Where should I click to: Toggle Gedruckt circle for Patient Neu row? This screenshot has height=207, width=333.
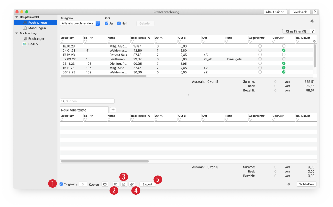(284, 55)
